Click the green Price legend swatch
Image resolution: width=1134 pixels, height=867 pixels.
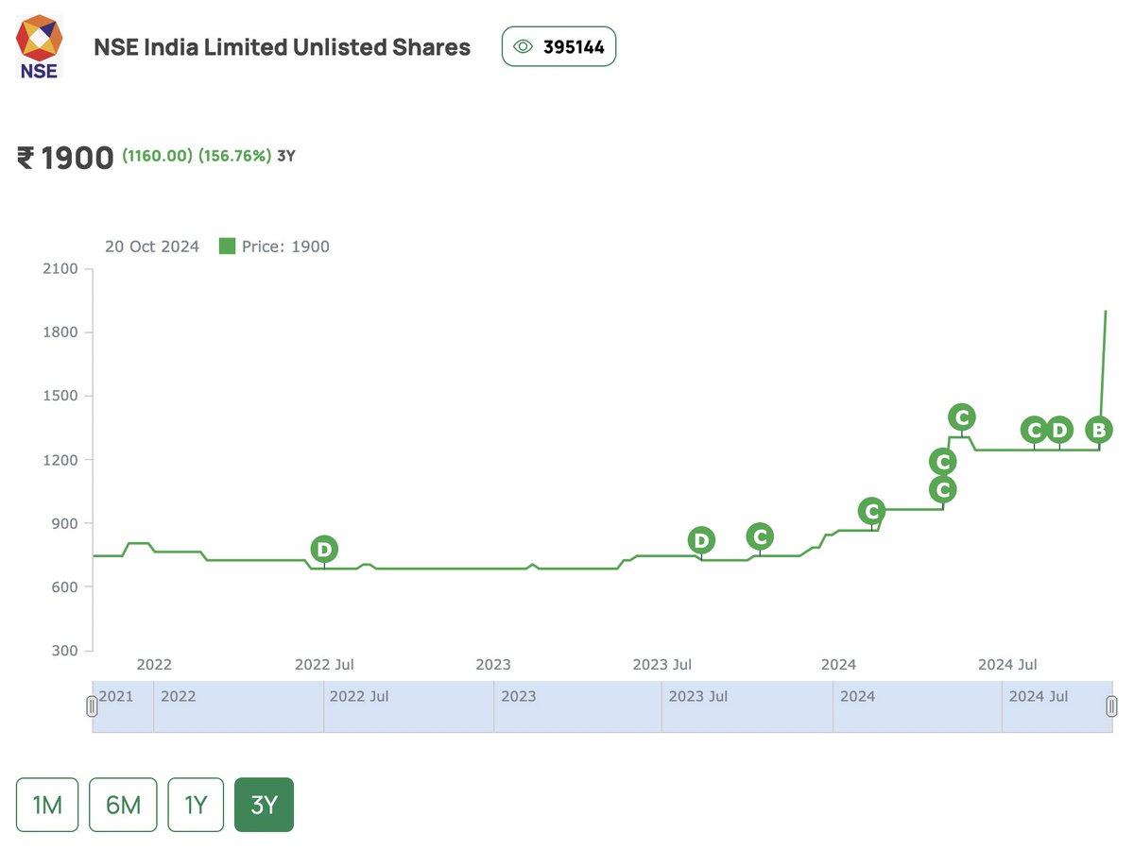(226, 246)
